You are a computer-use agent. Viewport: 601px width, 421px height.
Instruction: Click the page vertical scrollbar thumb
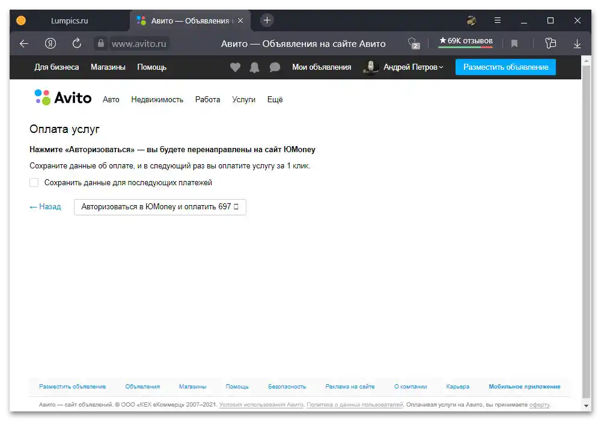[586, 232]
